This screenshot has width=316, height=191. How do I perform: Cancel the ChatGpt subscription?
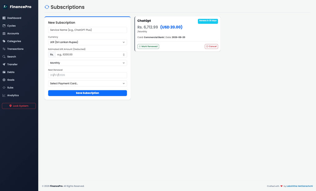pyautogui.click(x=211, y=47)
